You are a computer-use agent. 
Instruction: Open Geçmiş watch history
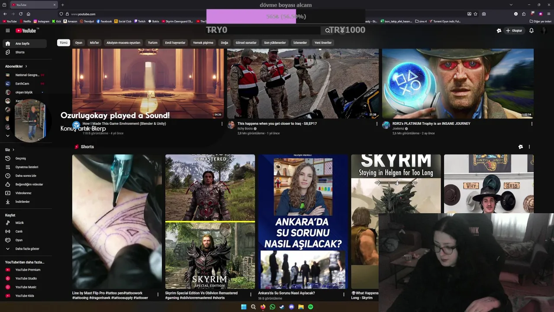[25, 158]
